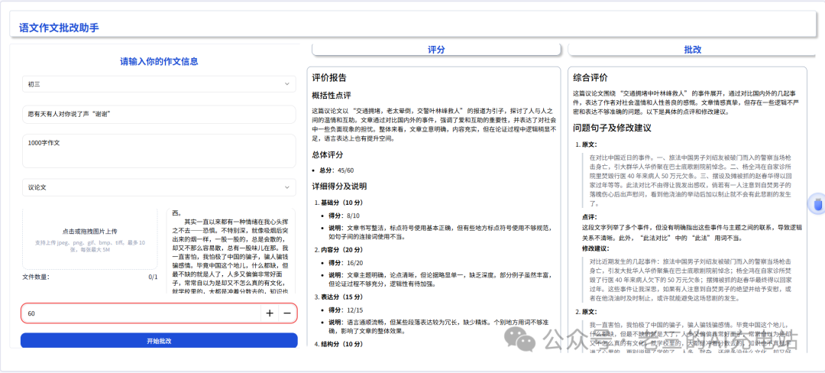Screen dimensions: 825x373
Task: Click the 1000字作文 requirement text box
Action: (x=158, y=151)
